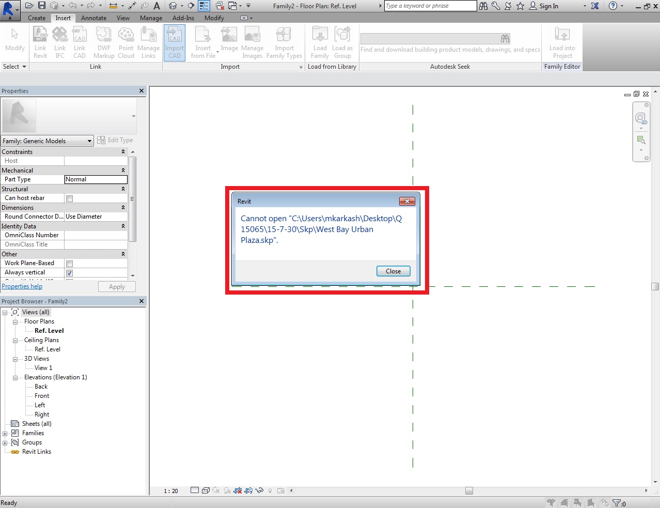Uncheck the Always vertical checkbox
This screenshot has width=660, height=508.
pyautogui.click(x=69, y=273)
